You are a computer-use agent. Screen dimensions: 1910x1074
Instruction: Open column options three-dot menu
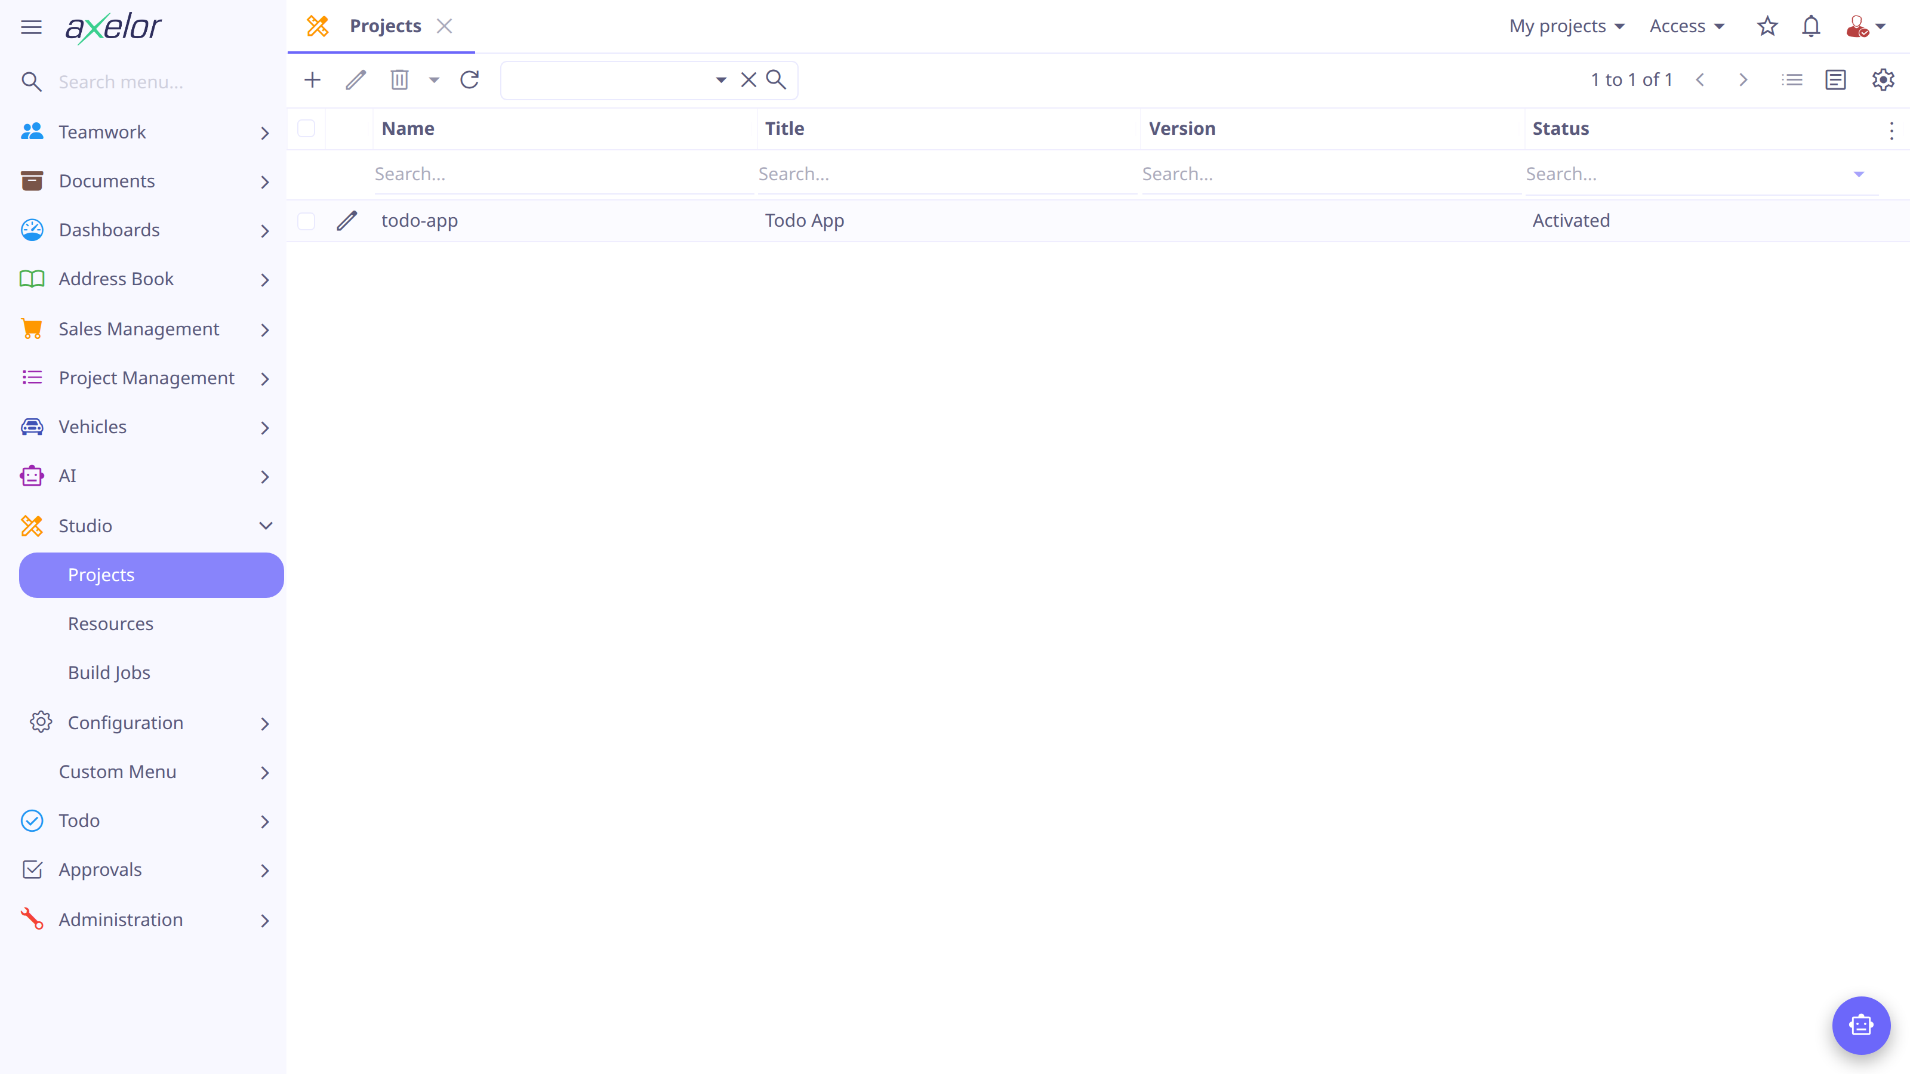tap(1891, 131)
